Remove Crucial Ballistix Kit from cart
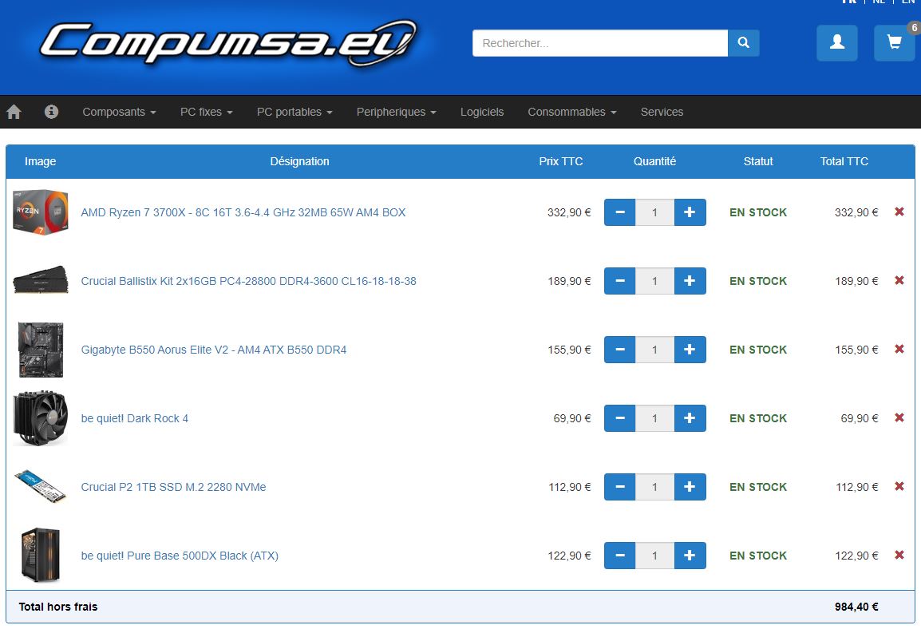The height and width of the screenshot is (629, 921). 899,280
